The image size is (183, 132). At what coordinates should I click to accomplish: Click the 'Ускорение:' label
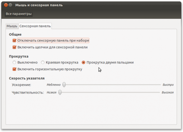[22, 85]
